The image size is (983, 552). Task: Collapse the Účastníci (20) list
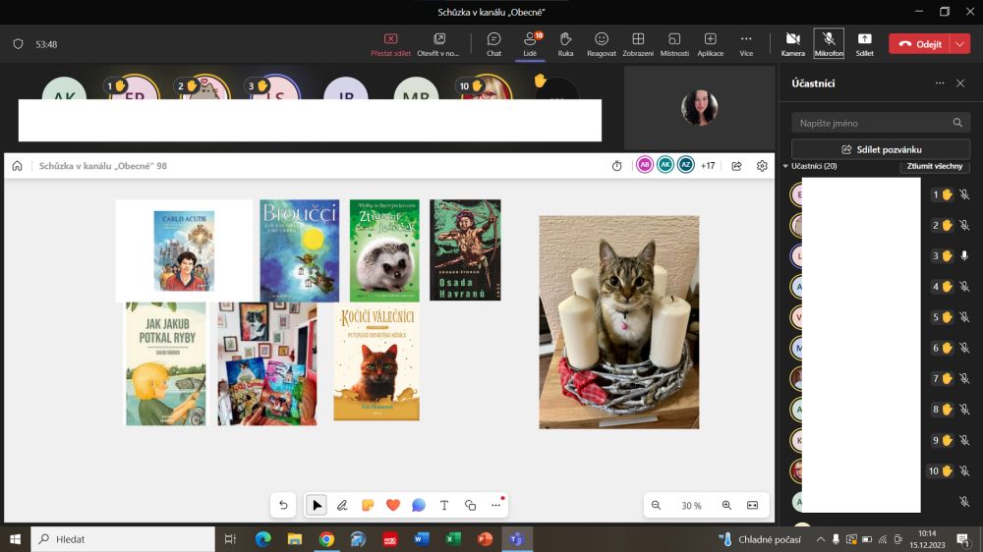[x=785, y=166]
